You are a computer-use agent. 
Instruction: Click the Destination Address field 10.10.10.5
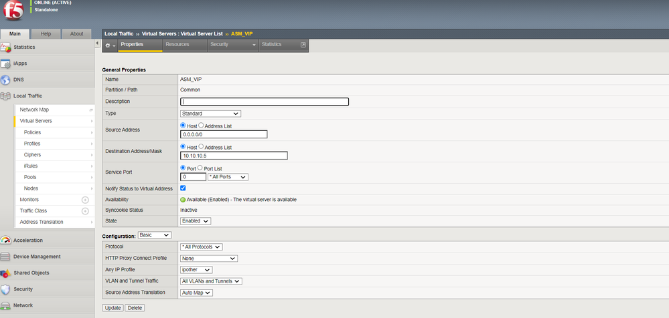(234, 156)
